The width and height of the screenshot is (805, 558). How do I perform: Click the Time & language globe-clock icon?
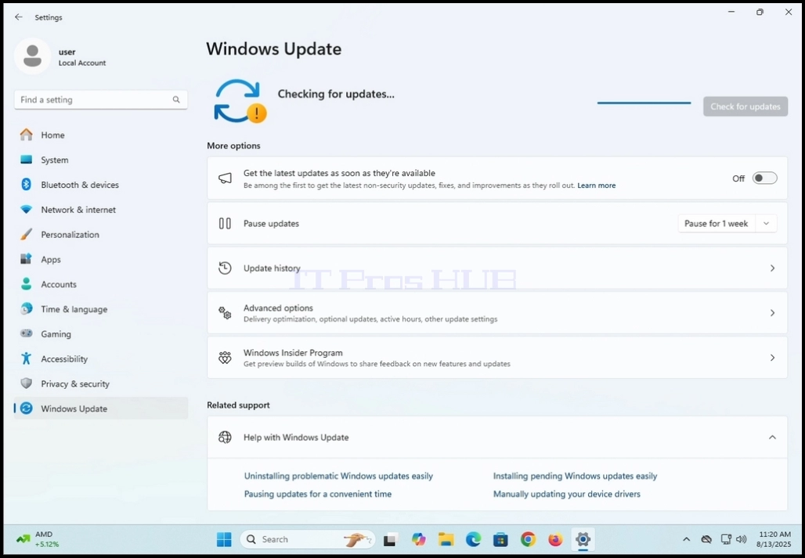[x=26, y=309]
